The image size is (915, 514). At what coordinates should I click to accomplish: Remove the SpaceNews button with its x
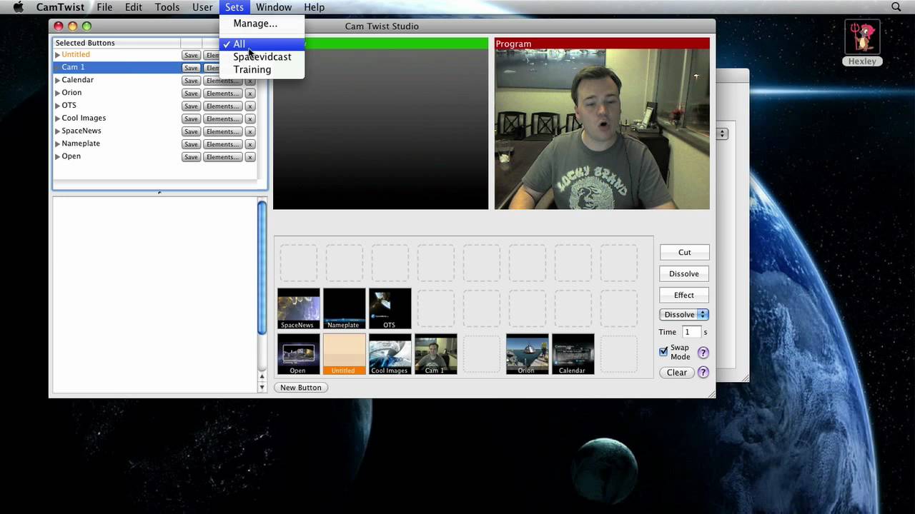250,132
